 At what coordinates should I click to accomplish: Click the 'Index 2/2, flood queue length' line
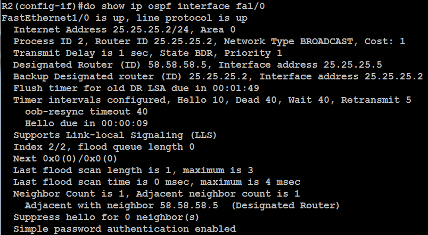click(x=104, y=147)
